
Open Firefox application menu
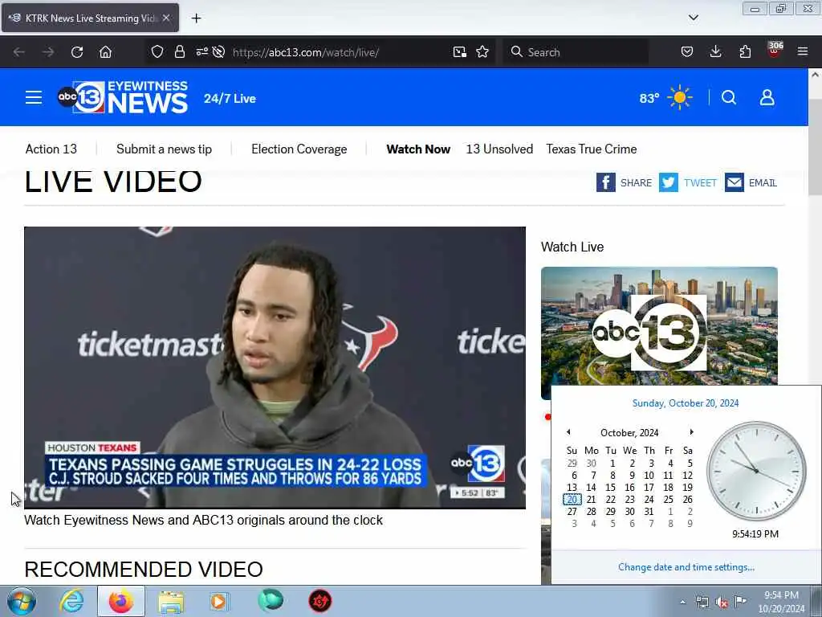click(803, 51)
